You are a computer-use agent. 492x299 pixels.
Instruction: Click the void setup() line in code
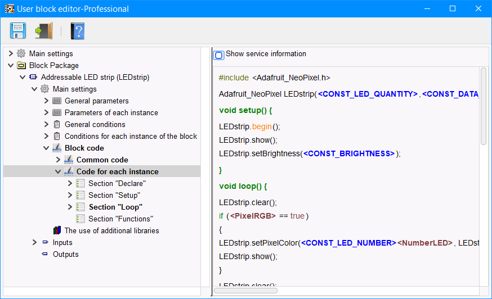tap(245, 110)
